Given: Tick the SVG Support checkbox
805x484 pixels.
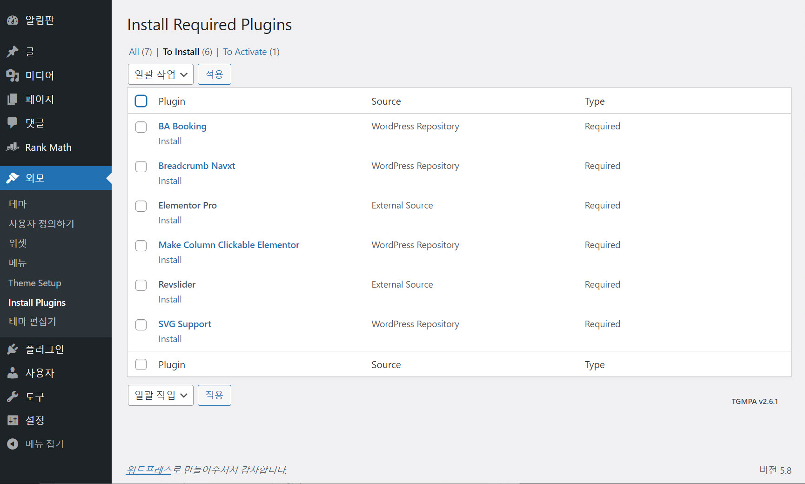Looking at the screenshot, I should (141, 325).
